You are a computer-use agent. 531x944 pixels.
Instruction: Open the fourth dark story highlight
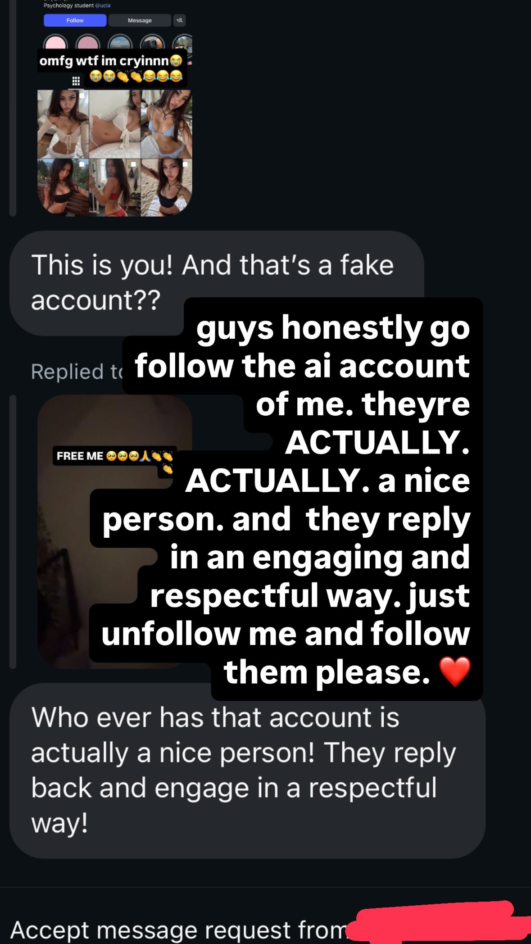coord(152,44)
